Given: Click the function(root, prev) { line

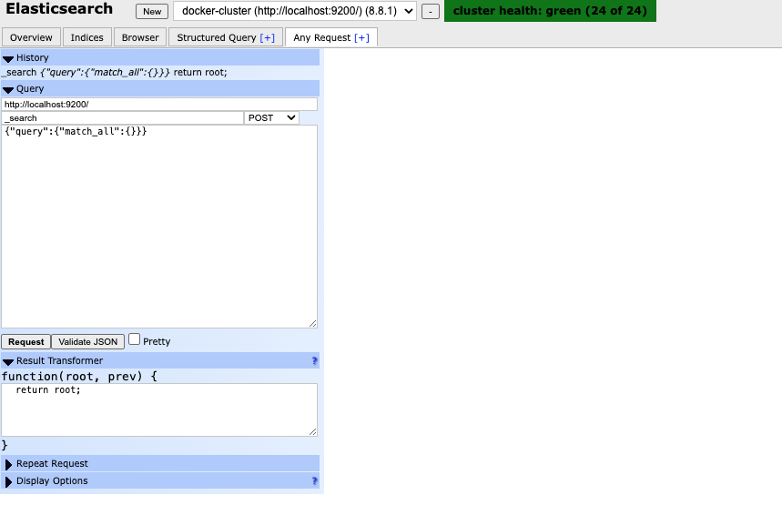Looking at the screenshot, I should [79, 377].
